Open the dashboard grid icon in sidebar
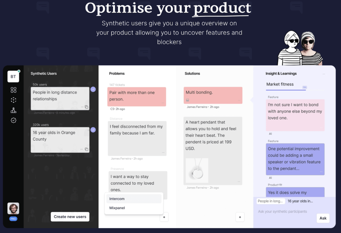341x233 pixels. (13, 90)
